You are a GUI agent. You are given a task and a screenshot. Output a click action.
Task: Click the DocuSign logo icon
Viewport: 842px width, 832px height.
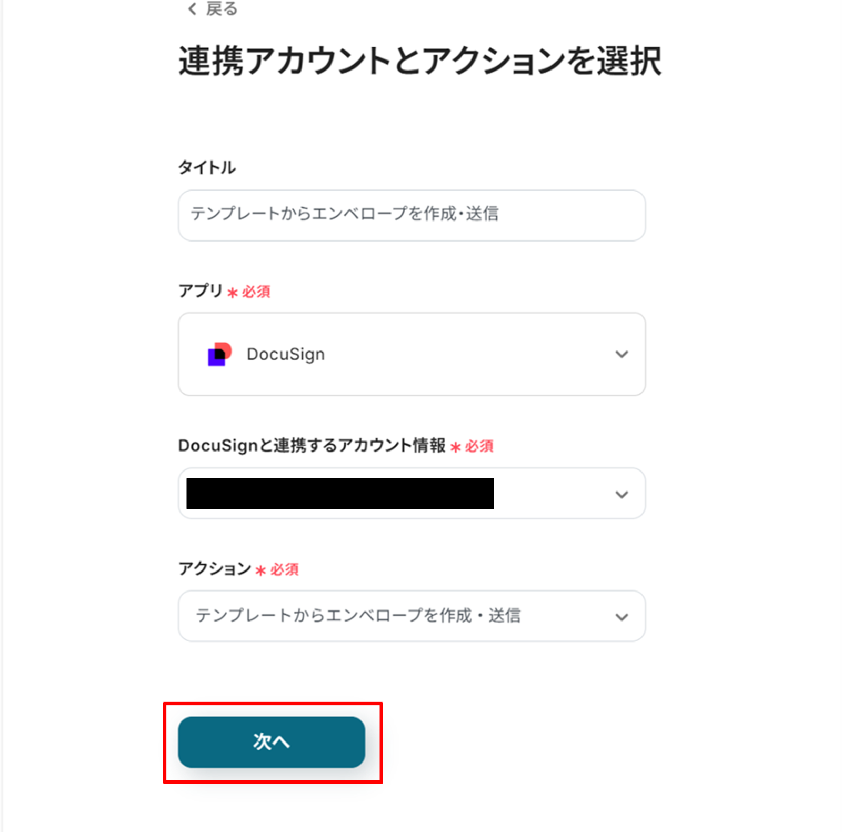[x=219, y=354]
